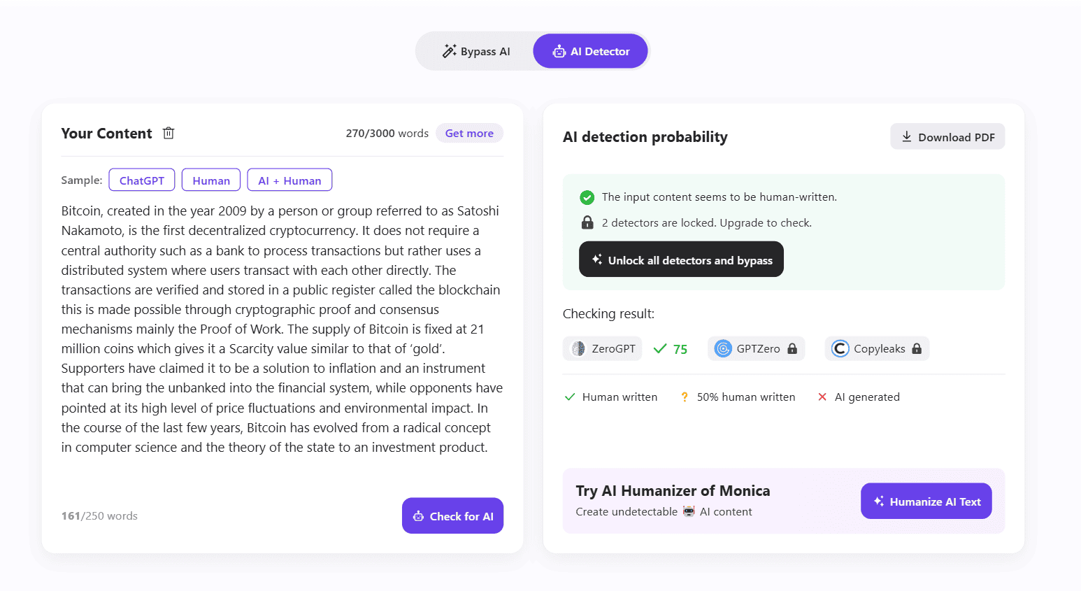Screen dimensions: 1081x591
Task: Click the Humanize AI Text button
Action: 926,501
